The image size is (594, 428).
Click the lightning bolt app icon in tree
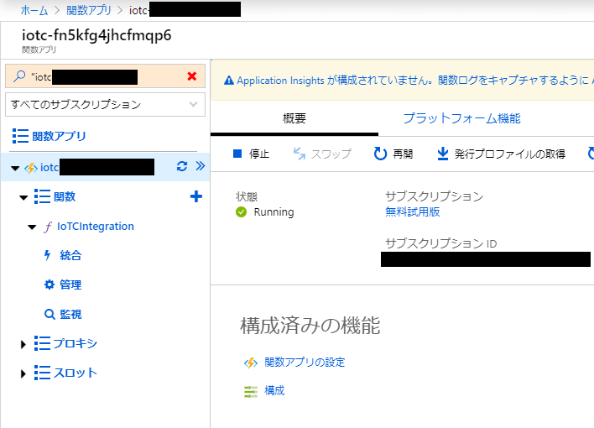[x=31, y=168]
